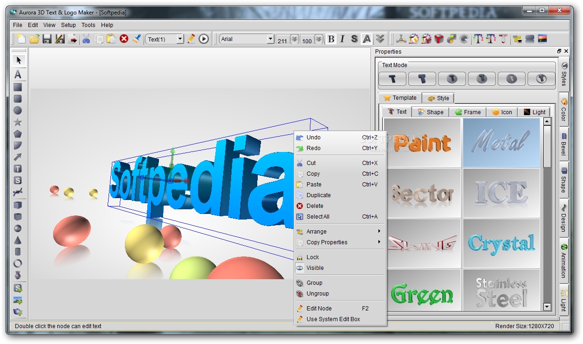Viewport: 583px width, 344px height.
Task: Click the clipboard Paste toolbar icon
Action: (x=111, y=39)
